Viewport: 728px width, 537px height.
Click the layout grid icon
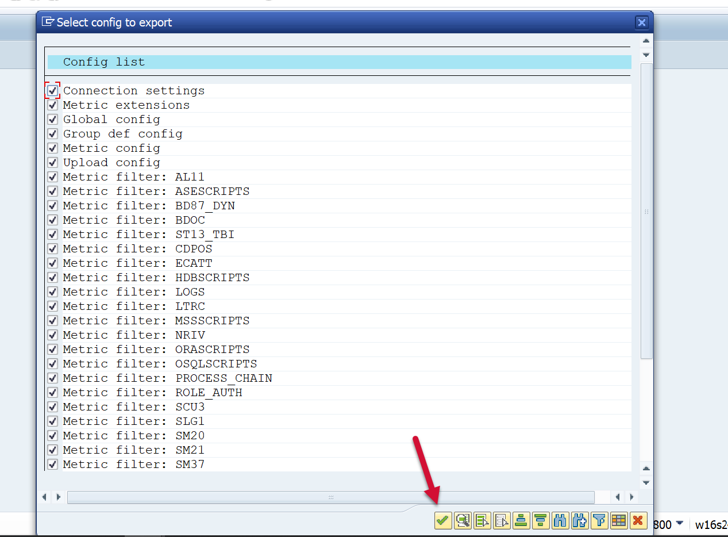(x=618, y=520)
